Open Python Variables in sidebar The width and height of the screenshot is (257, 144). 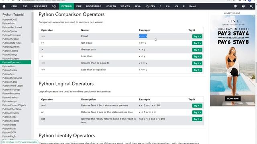[11, 39]
